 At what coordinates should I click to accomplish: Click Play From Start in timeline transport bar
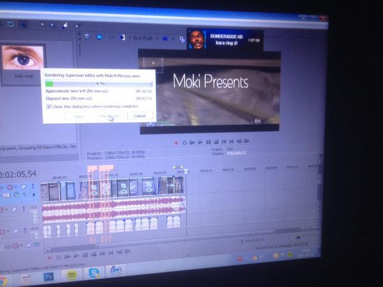[67, 256]
